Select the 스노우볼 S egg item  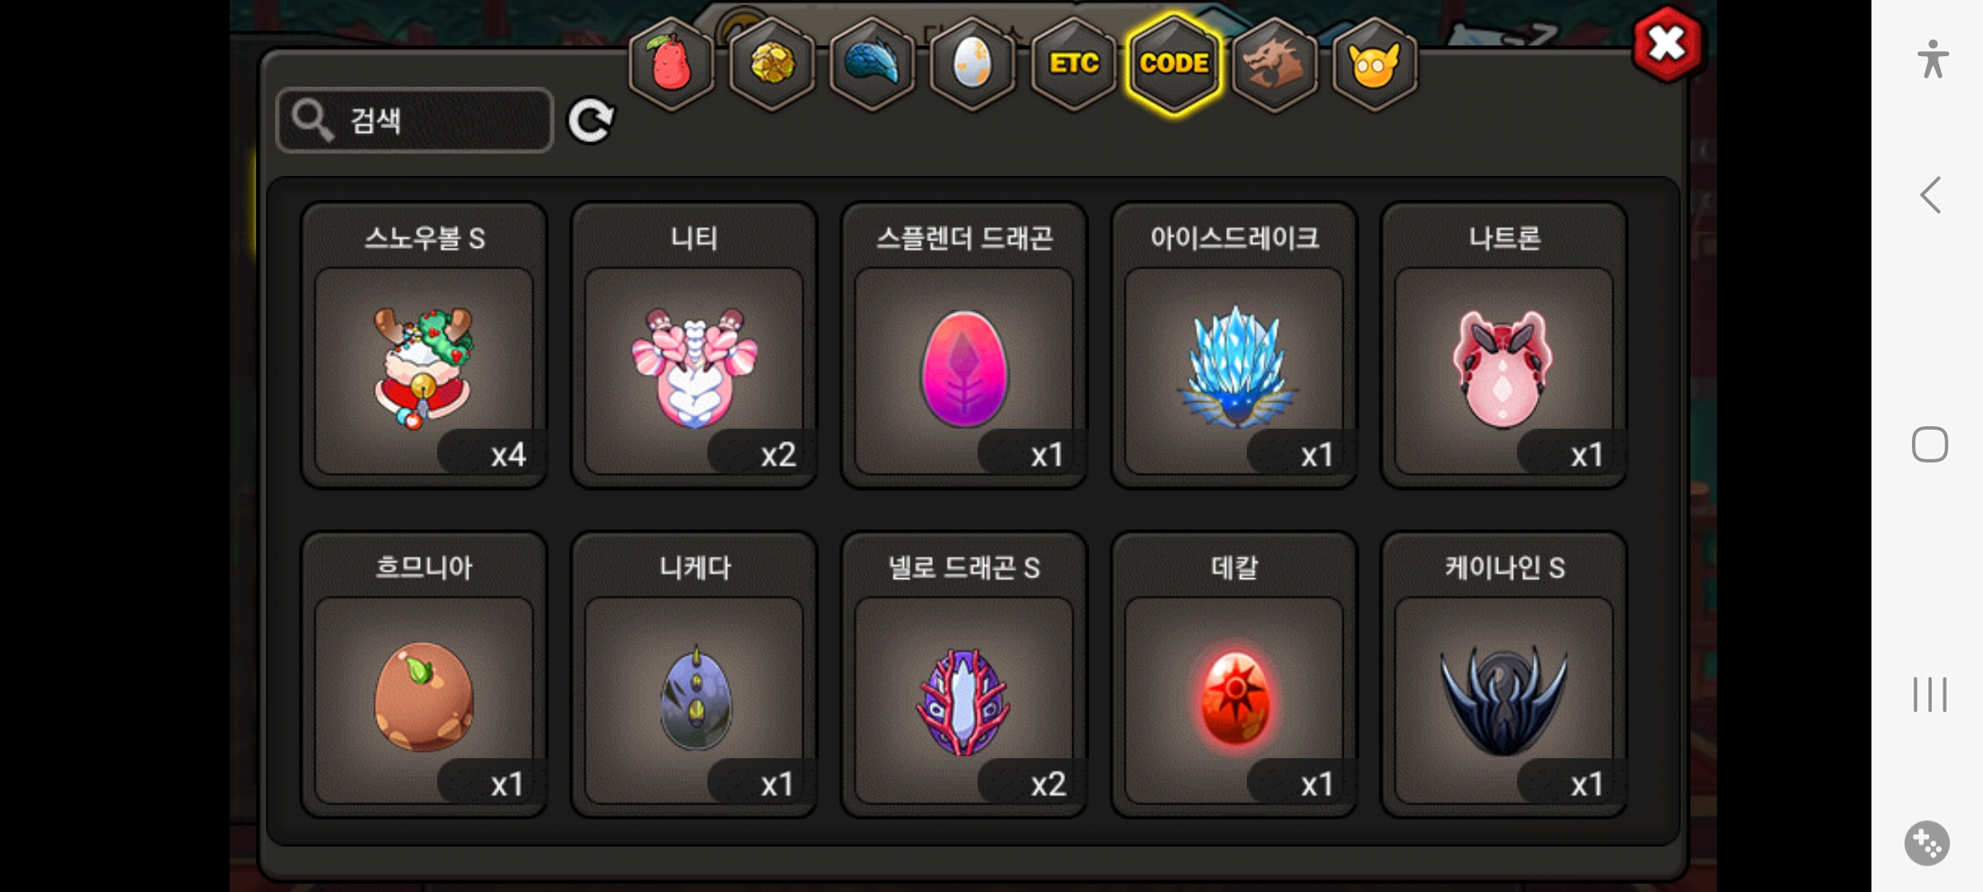[x=424, y=345]
